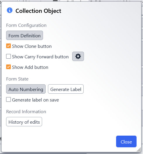Enable the Show Carry Forward button checkbox
The image size is (143, 154).
8,57
